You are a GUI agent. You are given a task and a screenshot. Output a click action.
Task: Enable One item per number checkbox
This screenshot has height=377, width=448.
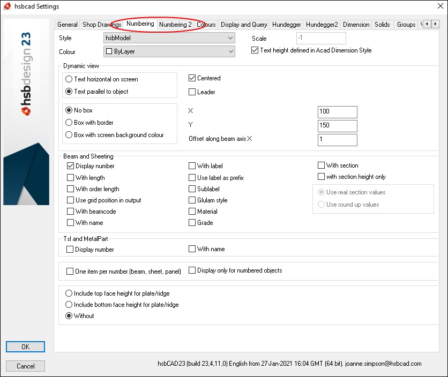pyautogui.click(x=124, y=272)
